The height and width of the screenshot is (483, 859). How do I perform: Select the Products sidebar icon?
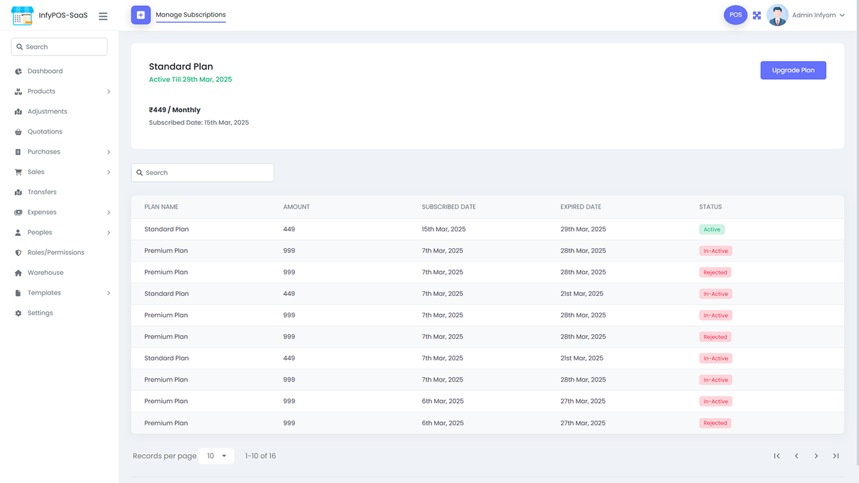(16, 91)
